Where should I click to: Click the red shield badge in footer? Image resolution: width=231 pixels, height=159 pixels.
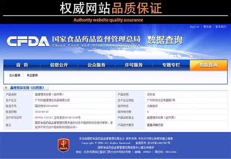[x=63, y=145]
